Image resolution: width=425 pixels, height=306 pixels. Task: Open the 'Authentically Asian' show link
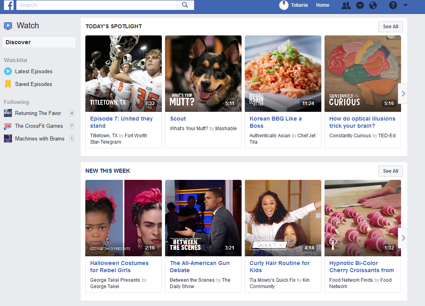coord(270,136)
